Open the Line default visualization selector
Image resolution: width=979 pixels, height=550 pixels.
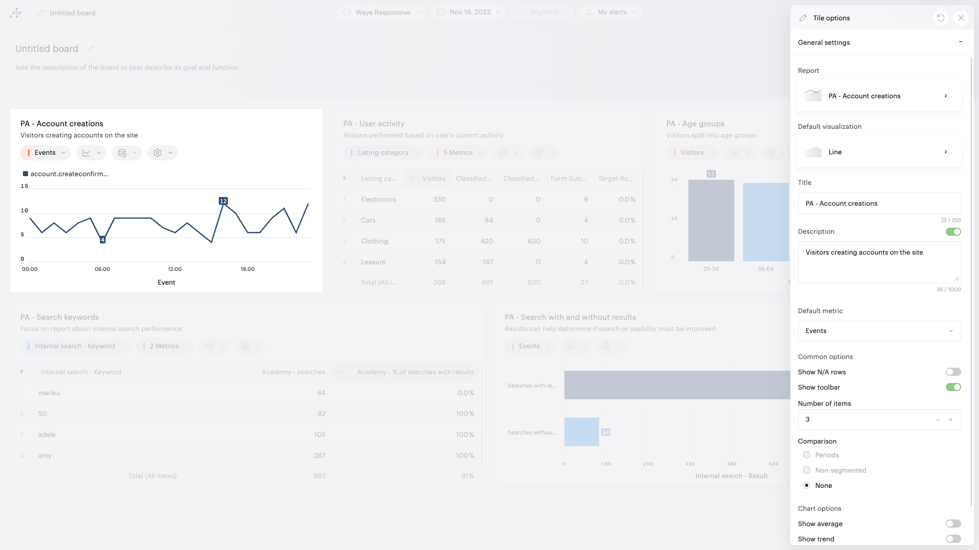pos(879,152)
